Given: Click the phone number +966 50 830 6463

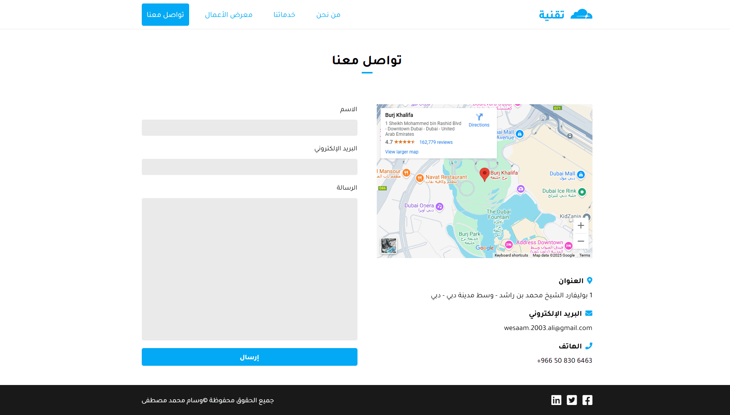Looking at the screenshot, I should [564, 361].
